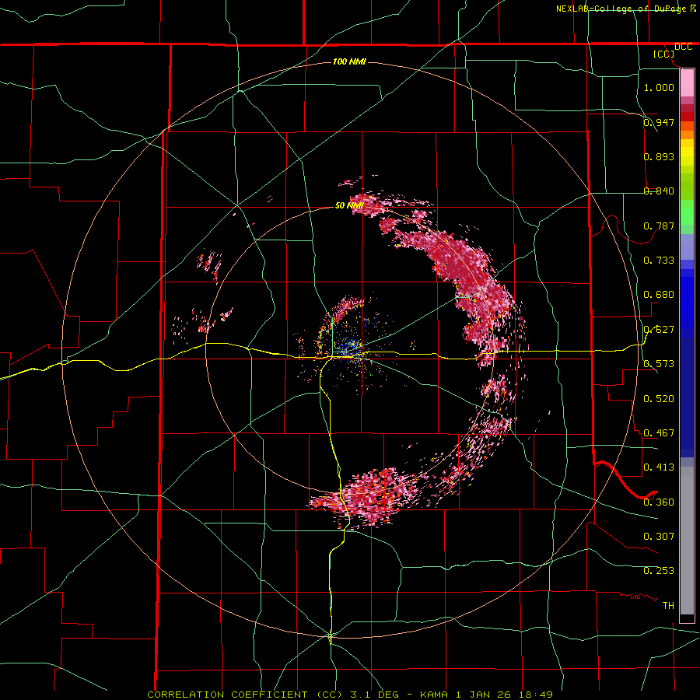The height and width of the screenshot is (700, 700).
Task: Select the 0.893 legend value
Action: point(659,156)
